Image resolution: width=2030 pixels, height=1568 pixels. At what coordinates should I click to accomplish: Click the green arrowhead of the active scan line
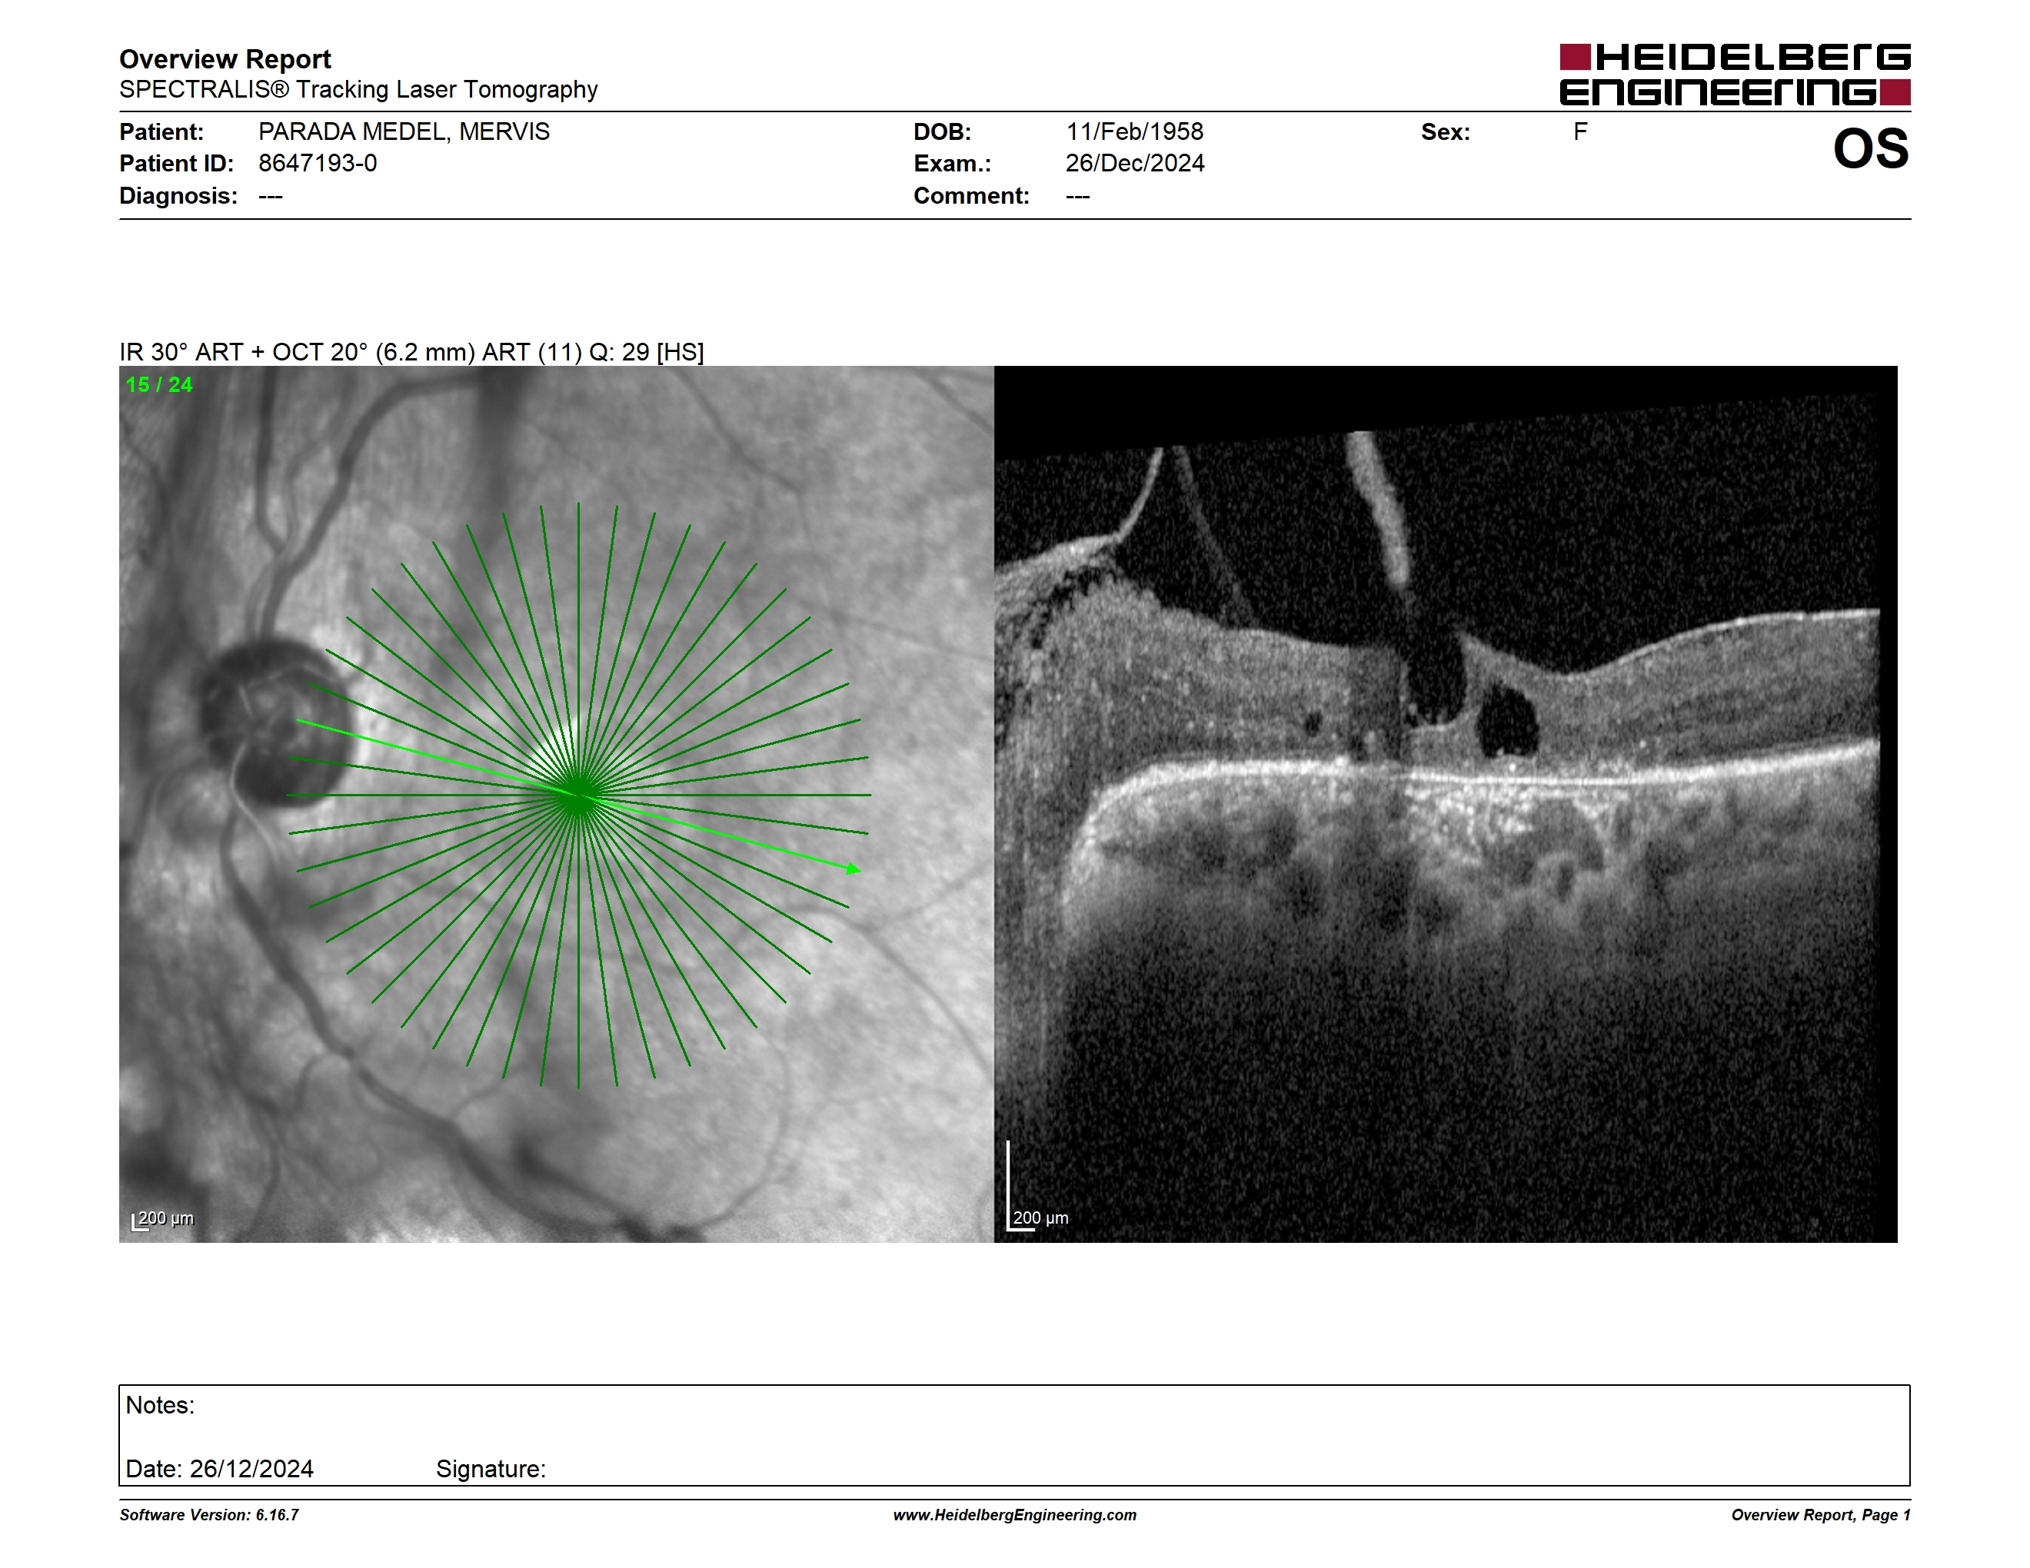point(854,869)
